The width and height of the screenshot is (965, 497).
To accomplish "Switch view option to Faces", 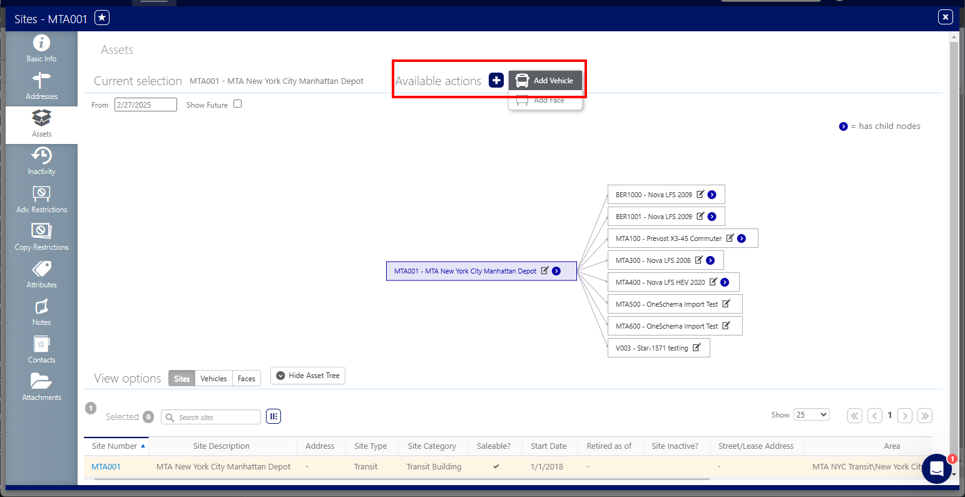I will point(247,378).
